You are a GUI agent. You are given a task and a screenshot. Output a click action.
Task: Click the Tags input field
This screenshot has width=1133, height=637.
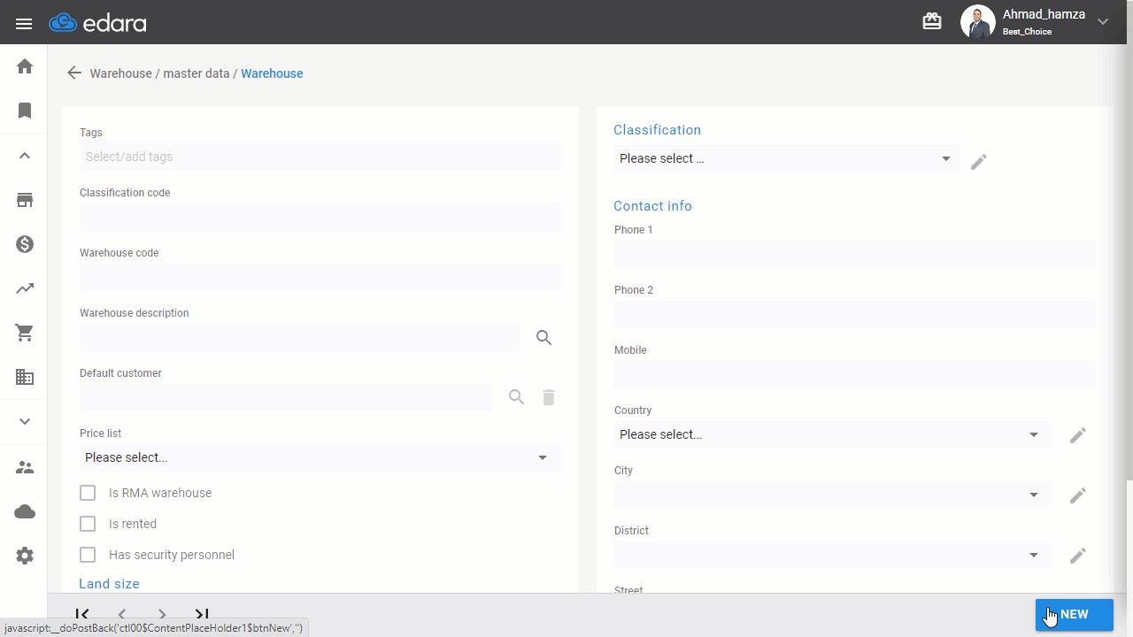tap(320, 157)
